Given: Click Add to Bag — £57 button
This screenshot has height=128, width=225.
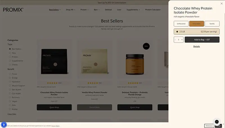Looking at the screenshot, I should pos(202,40).
